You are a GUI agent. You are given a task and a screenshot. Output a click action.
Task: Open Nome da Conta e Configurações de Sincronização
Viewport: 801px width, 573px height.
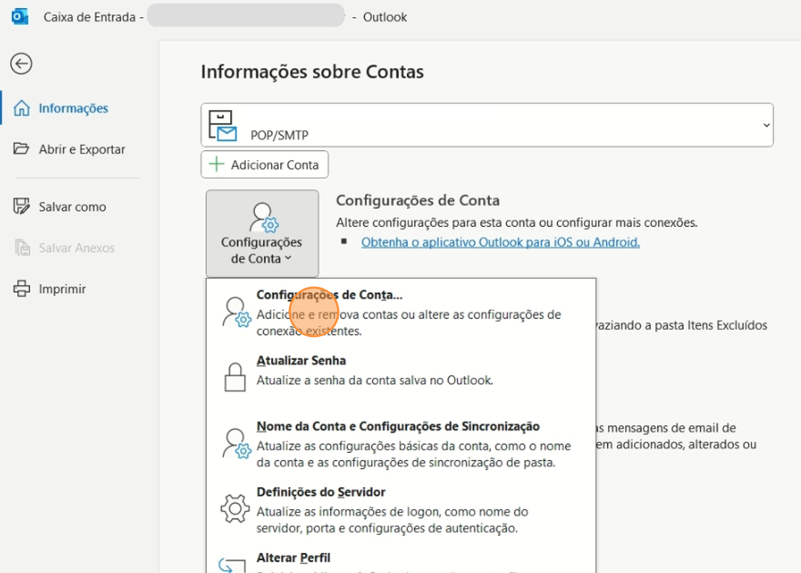coord(398,427)
